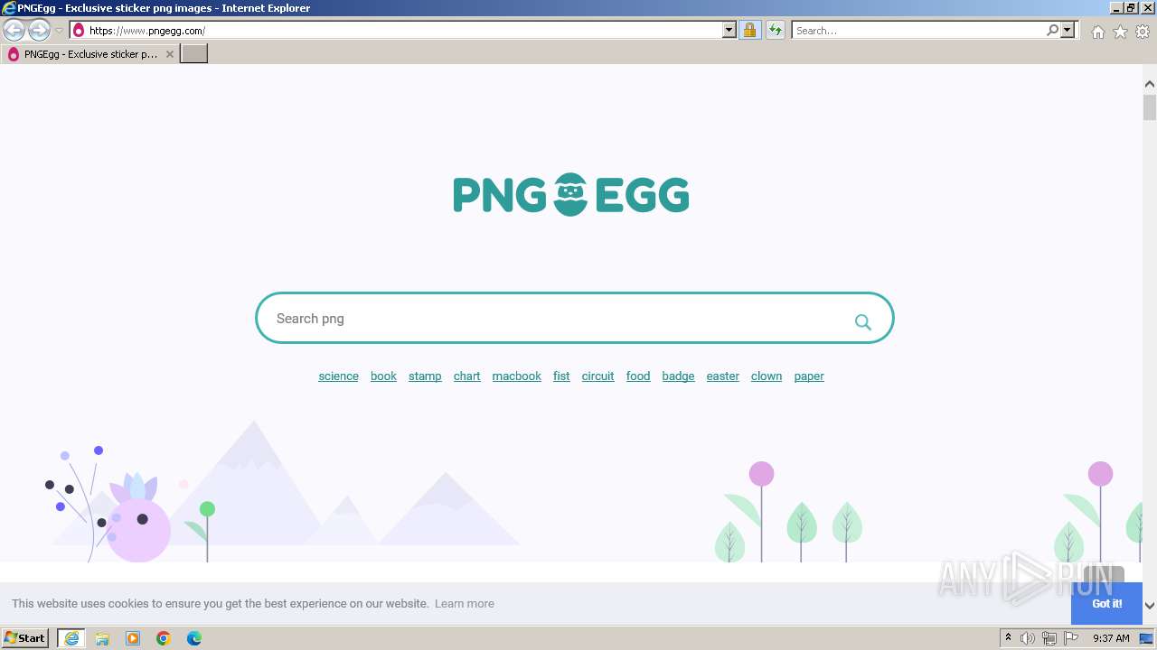Click the 9:37 AM clock

(x=1111, y=638)
